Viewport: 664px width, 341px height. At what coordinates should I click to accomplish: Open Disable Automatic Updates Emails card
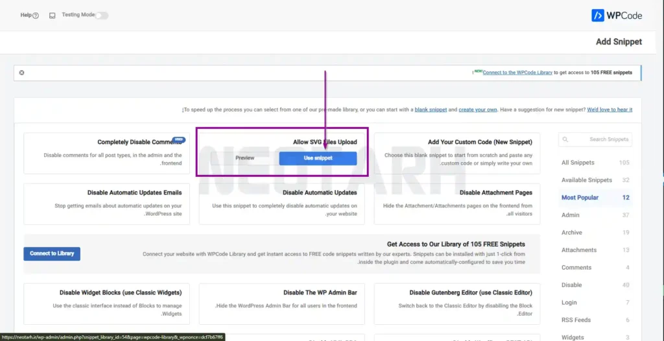107,204
